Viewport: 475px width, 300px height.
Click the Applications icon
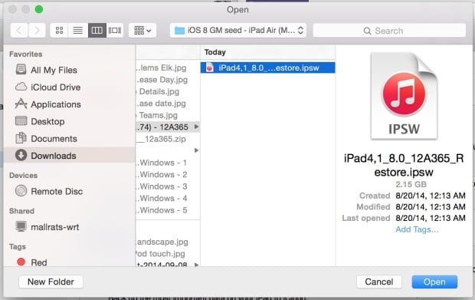pos(21,104)
